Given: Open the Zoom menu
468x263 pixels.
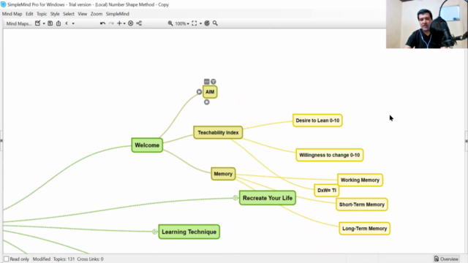Looking at the screenshot, I should [x=96, y=14].
